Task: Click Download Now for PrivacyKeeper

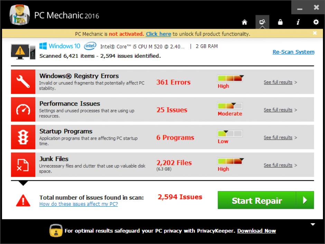Action: pos(257,231)
